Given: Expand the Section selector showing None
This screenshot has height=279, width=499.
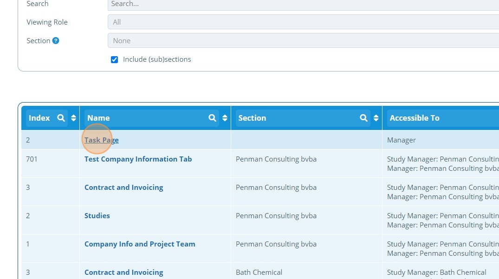Looking at the screenshot, I should click(x=303, y=41).
